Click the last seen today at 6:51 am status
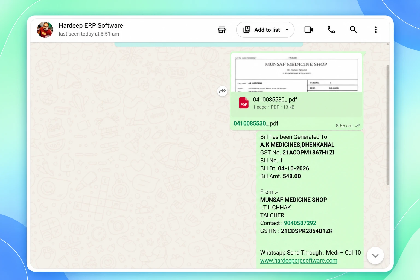The image size is (420, 280). 89,34
